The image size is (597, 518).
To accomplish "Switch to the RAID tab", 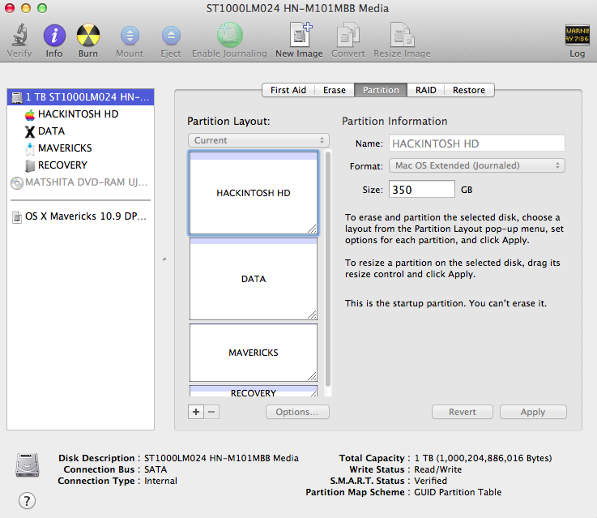I will (x=425, y=90).
